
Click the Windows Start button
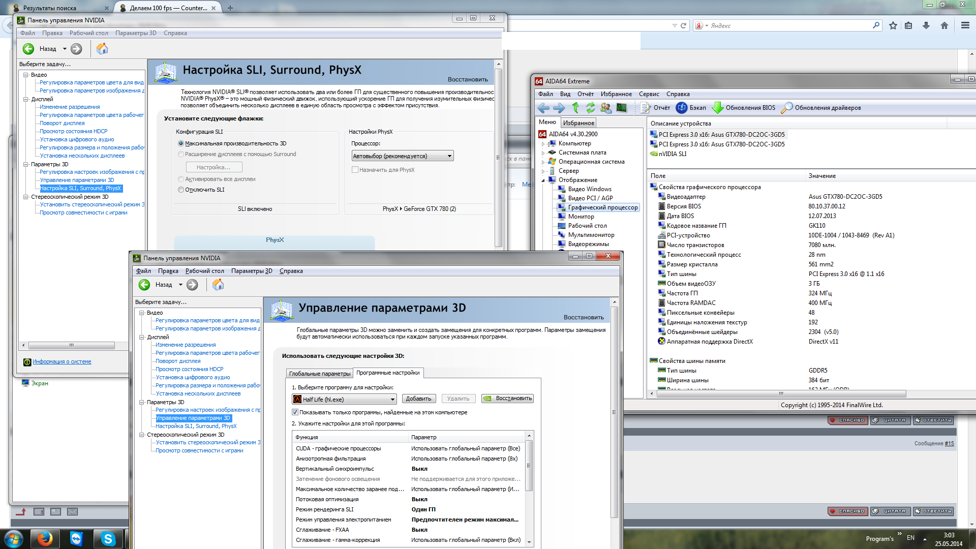tap(13, 539)
